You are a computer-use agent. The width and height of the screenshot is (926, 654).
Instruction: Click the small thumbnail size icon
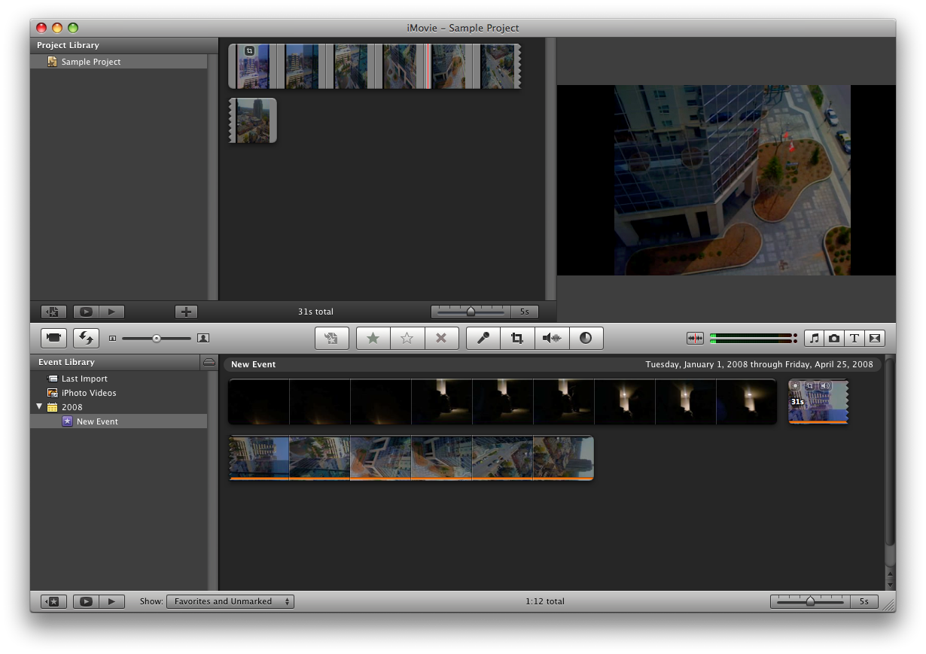[x=112, y=339]
